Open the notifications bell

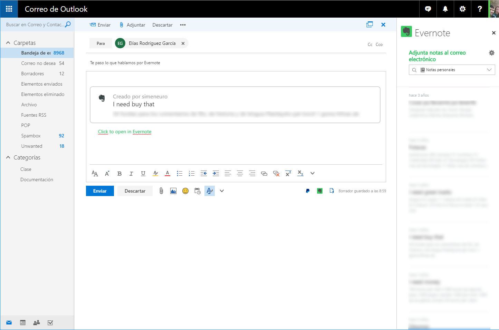tap(445, 9)
